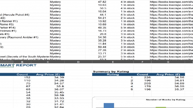Click the 'Secrets of the South Mysteries' title cell

click(x=24, y=57)
